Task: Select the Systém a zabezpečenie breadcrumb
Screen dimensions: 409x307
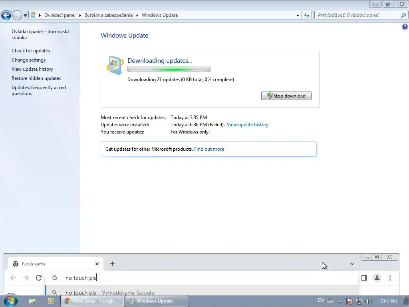Action: [x=109, y=15]
